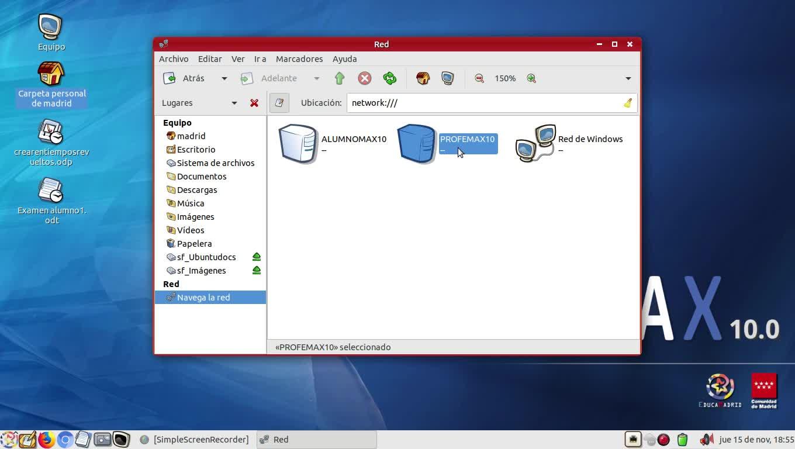Zoom out using the magnifier minus icon

pos(479,78)
